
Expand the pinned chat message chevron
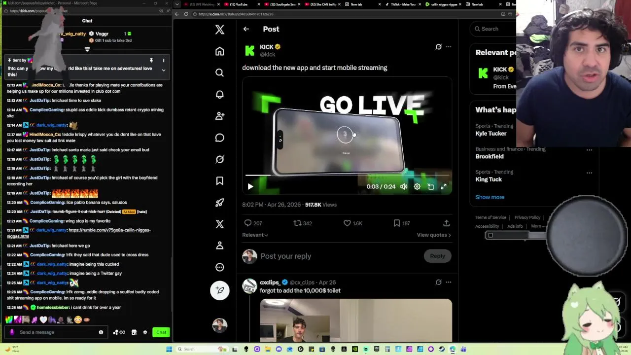click(x=164, y=71)
